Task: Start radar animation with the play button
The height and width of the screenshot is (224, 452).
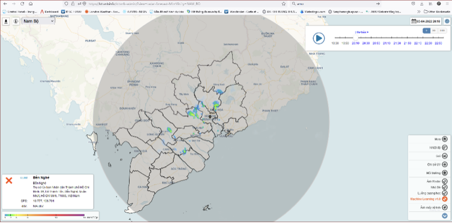Action: [x=319, y=38]
